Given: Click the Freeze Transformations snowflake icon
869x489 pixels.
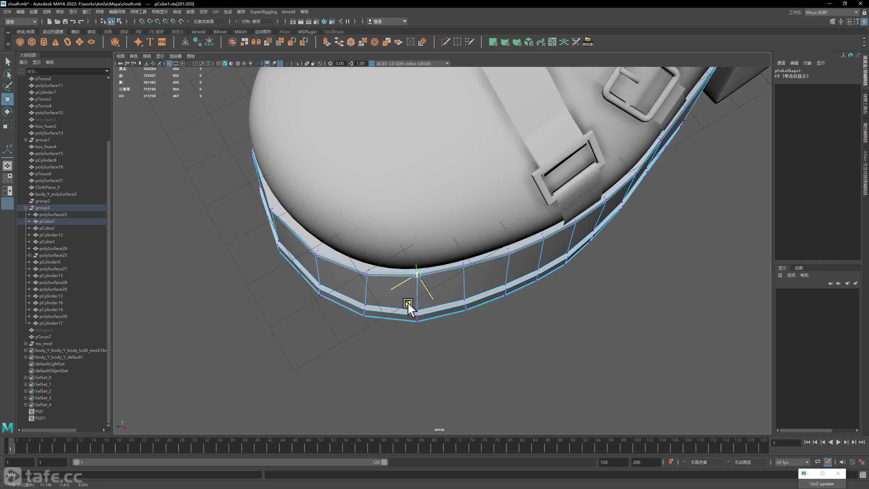Looking at the screenshot, I should click(209, 42).
